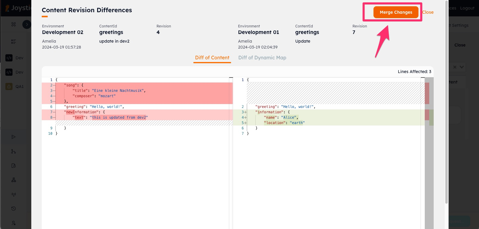Click the Joystick logo in the header
The height and width of the screenshot is (229, 479).
tap(18, 8)
